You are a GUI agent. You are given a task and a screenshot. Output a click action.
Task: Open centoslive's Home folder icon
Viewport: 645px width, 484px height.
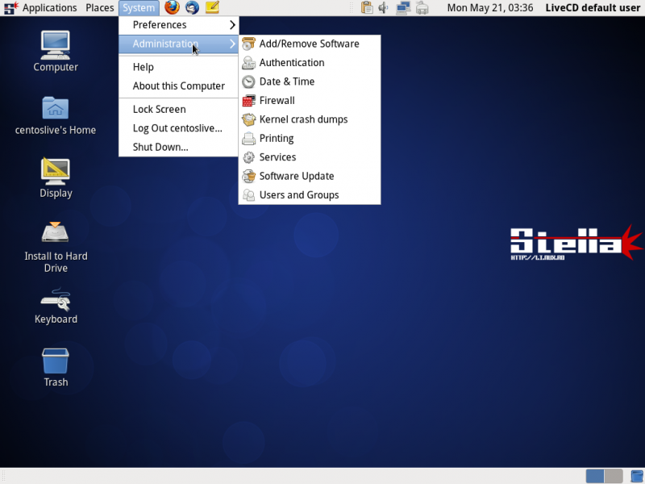coord(56,115)
